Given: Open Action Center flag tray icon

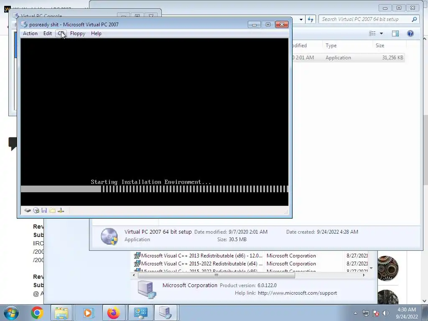Looking at the screenshot, I should coord(376,313).
